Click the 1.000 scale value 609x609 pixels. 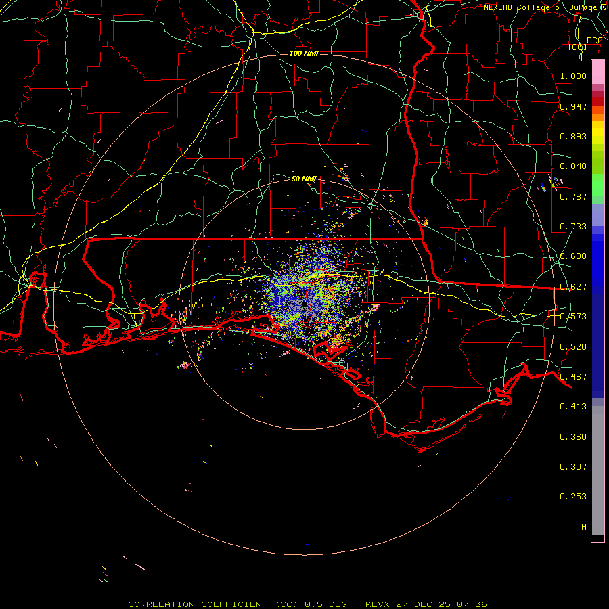pyautogui.click(x=573, y=76)
